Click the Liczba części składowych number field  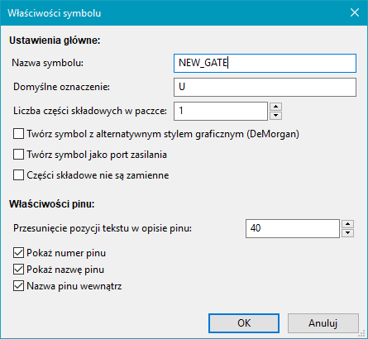click(x=221, y=111)
